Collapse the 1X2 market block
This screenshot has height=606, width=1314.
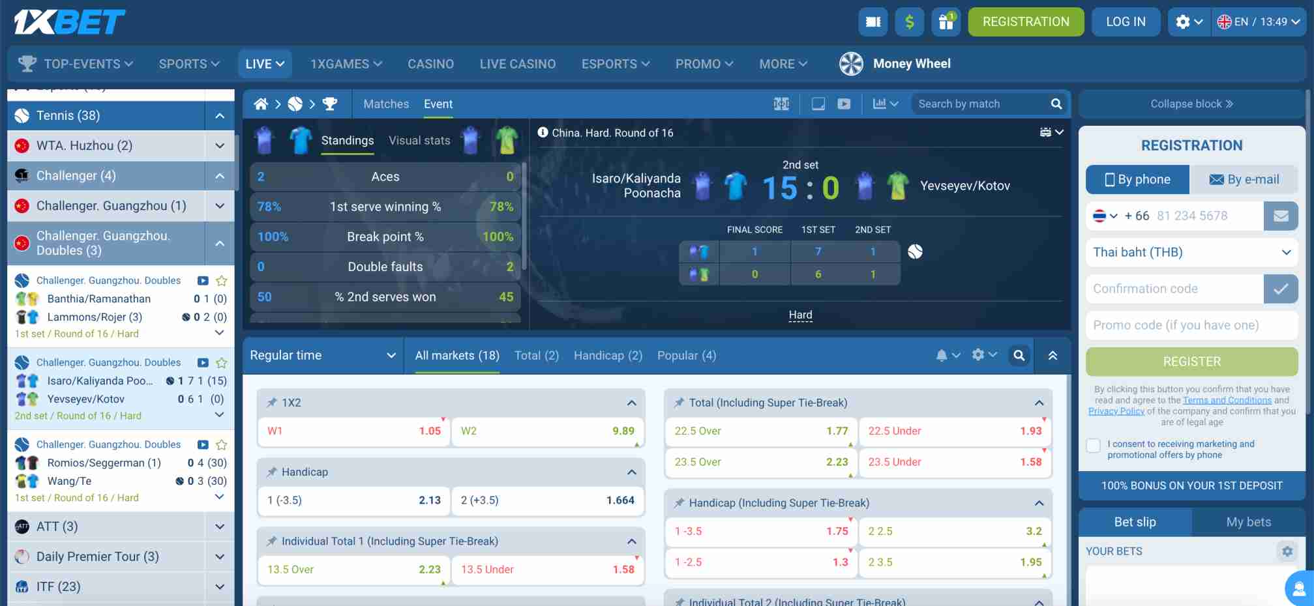[x=631, y=403]
